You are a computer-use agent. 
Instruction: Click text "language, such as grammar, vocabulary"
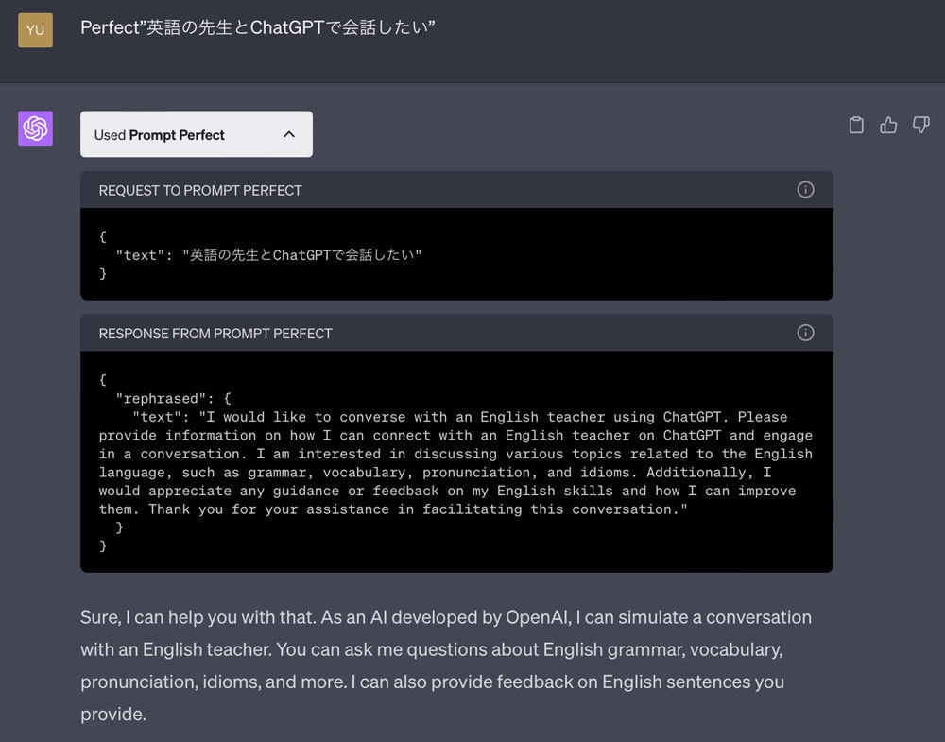coord(435,473)
